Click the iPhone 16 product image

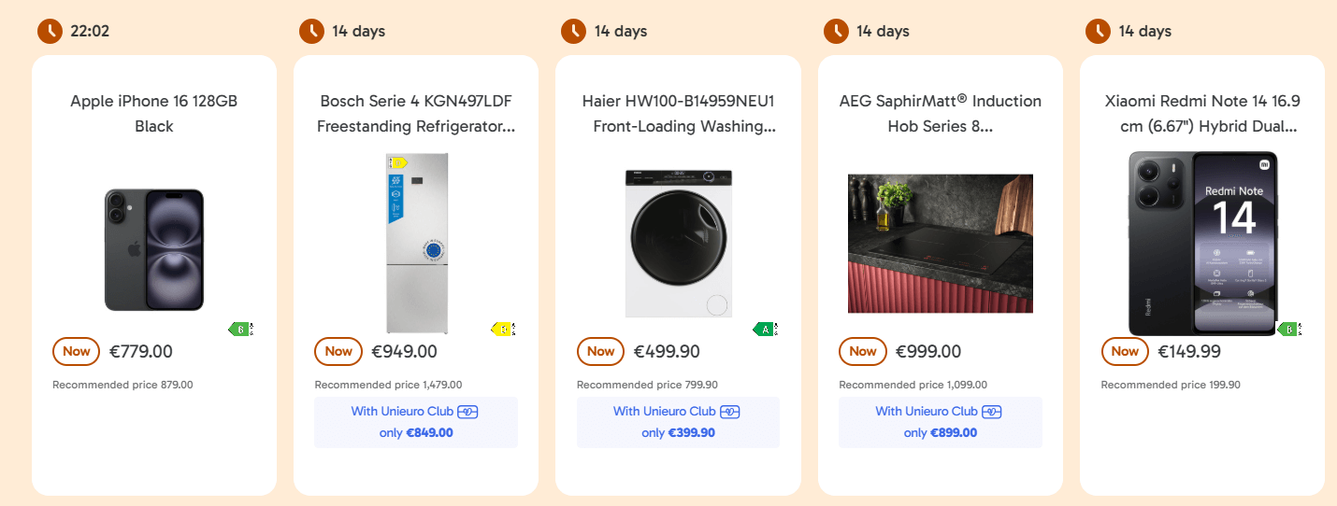point(154,249)
